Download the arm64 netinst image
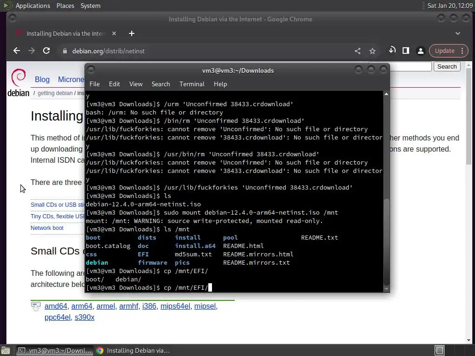 pos(82,306)
